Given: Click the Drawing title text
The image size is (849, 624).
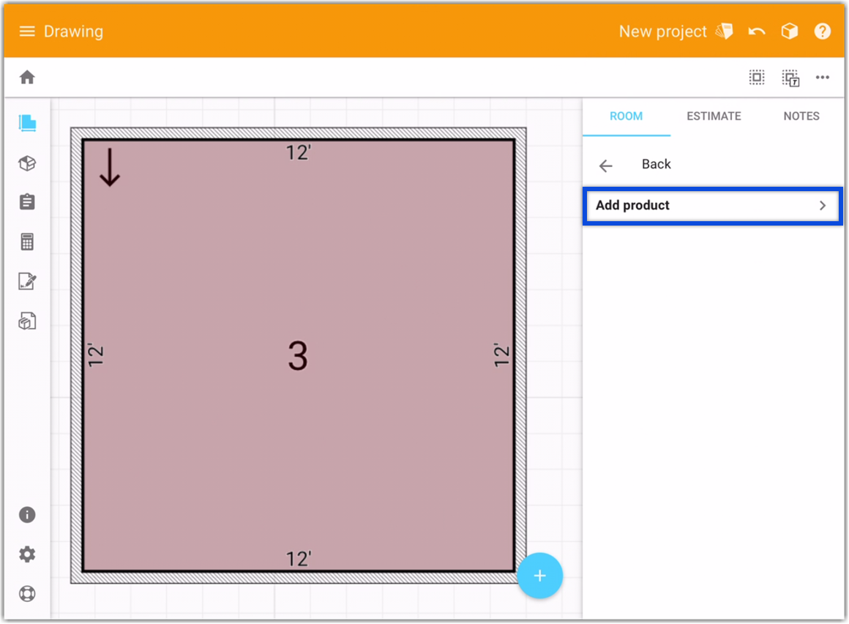Looking at the screenshot, I should coord(73,31).
